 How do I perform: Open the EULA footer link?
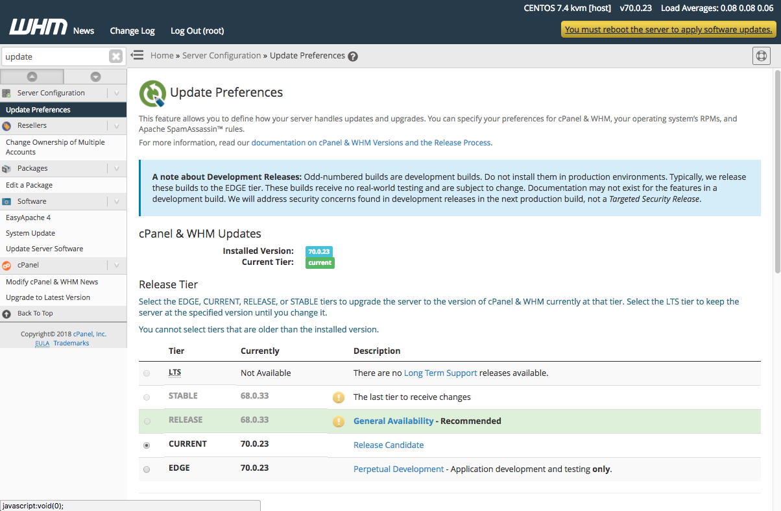[x=42, y=343]
